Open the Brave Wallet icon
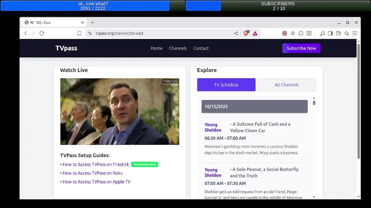The width and height of the screenshot is (371, 208). pos(338,33)
